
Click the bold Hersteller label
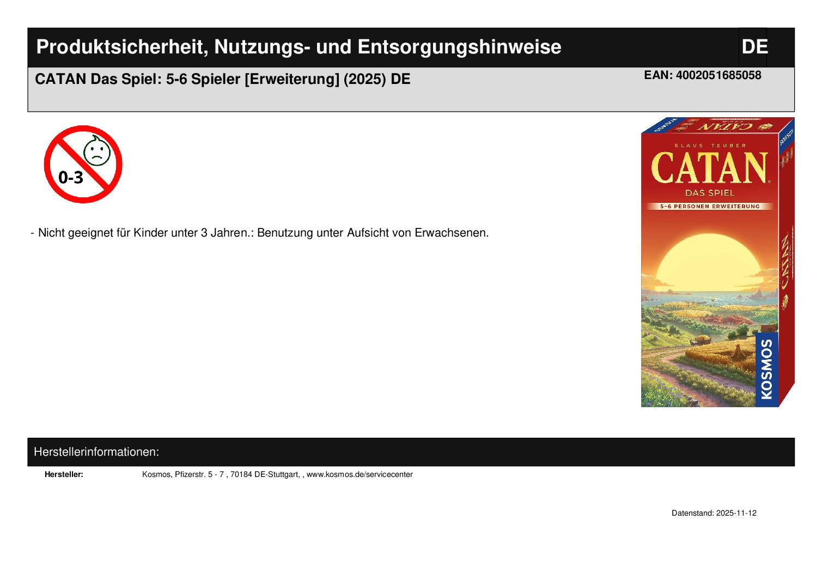tap(64, 475)
